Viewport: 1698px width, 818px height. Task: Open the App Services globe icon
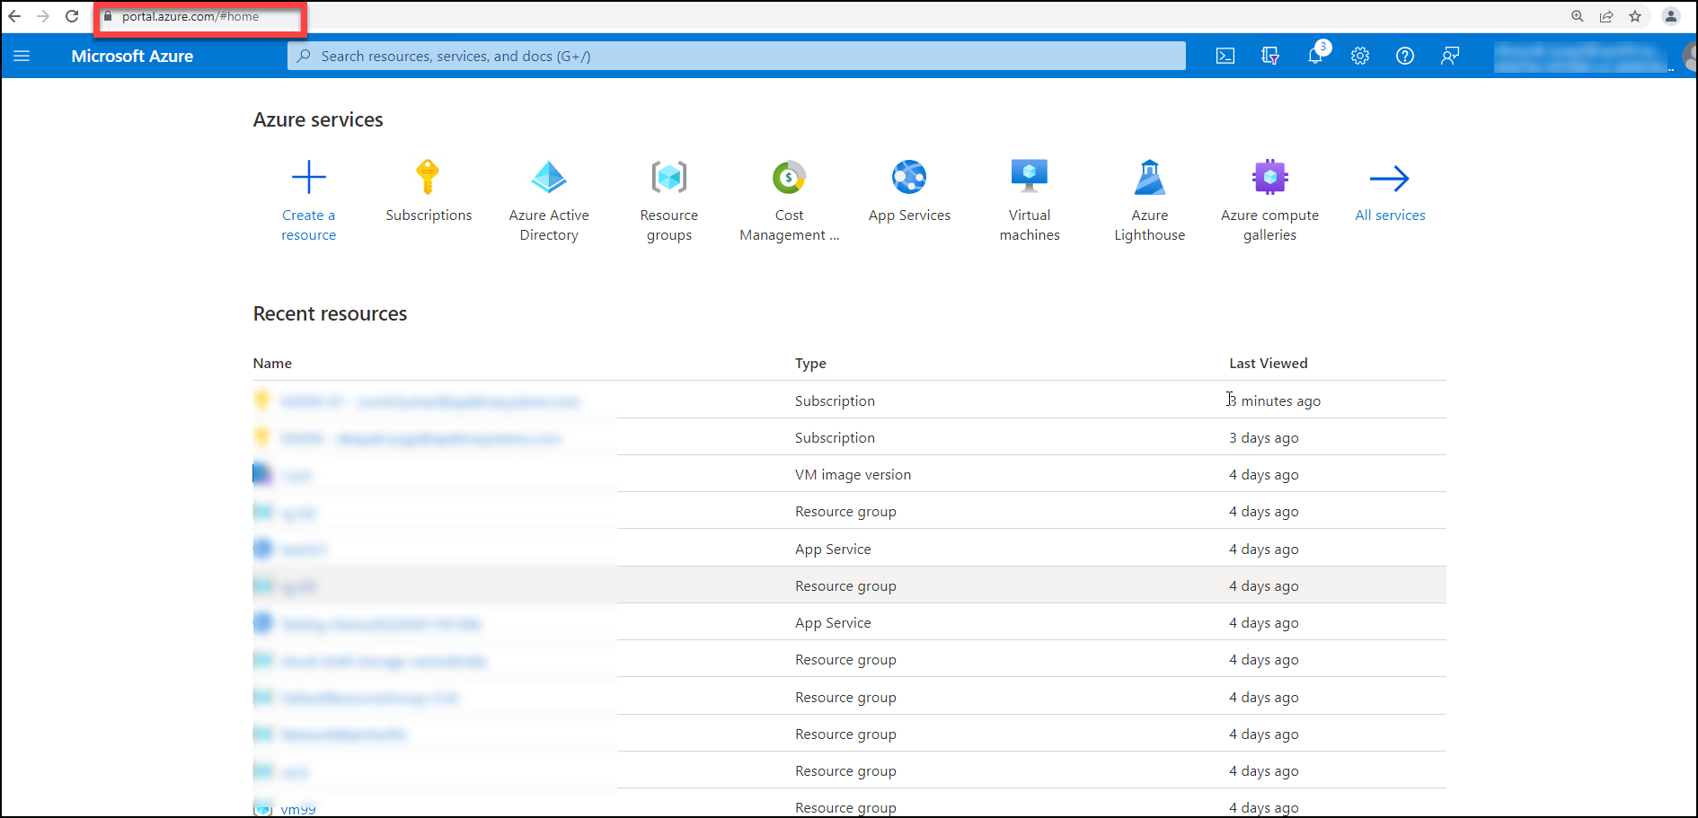coord(909,177)
